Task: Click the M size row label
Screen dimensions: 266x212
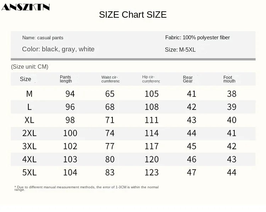Action: coord(29,94)
